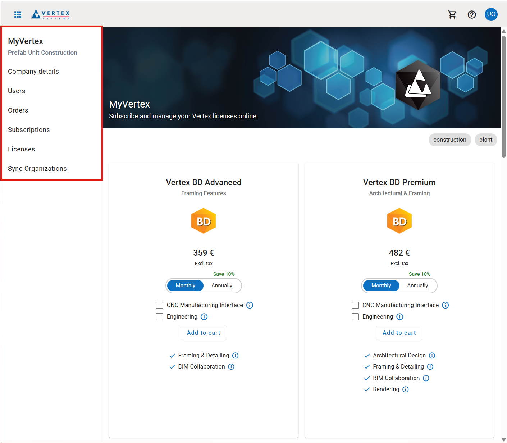Viewport: 507px width, 443px height.
Task: Filter products by construction tag
Action: (449, 140)
